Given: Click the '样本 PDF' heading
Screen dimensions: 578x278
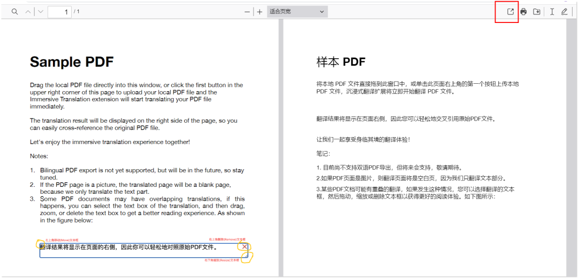Looking at the screenshot, I should [341, 62].
